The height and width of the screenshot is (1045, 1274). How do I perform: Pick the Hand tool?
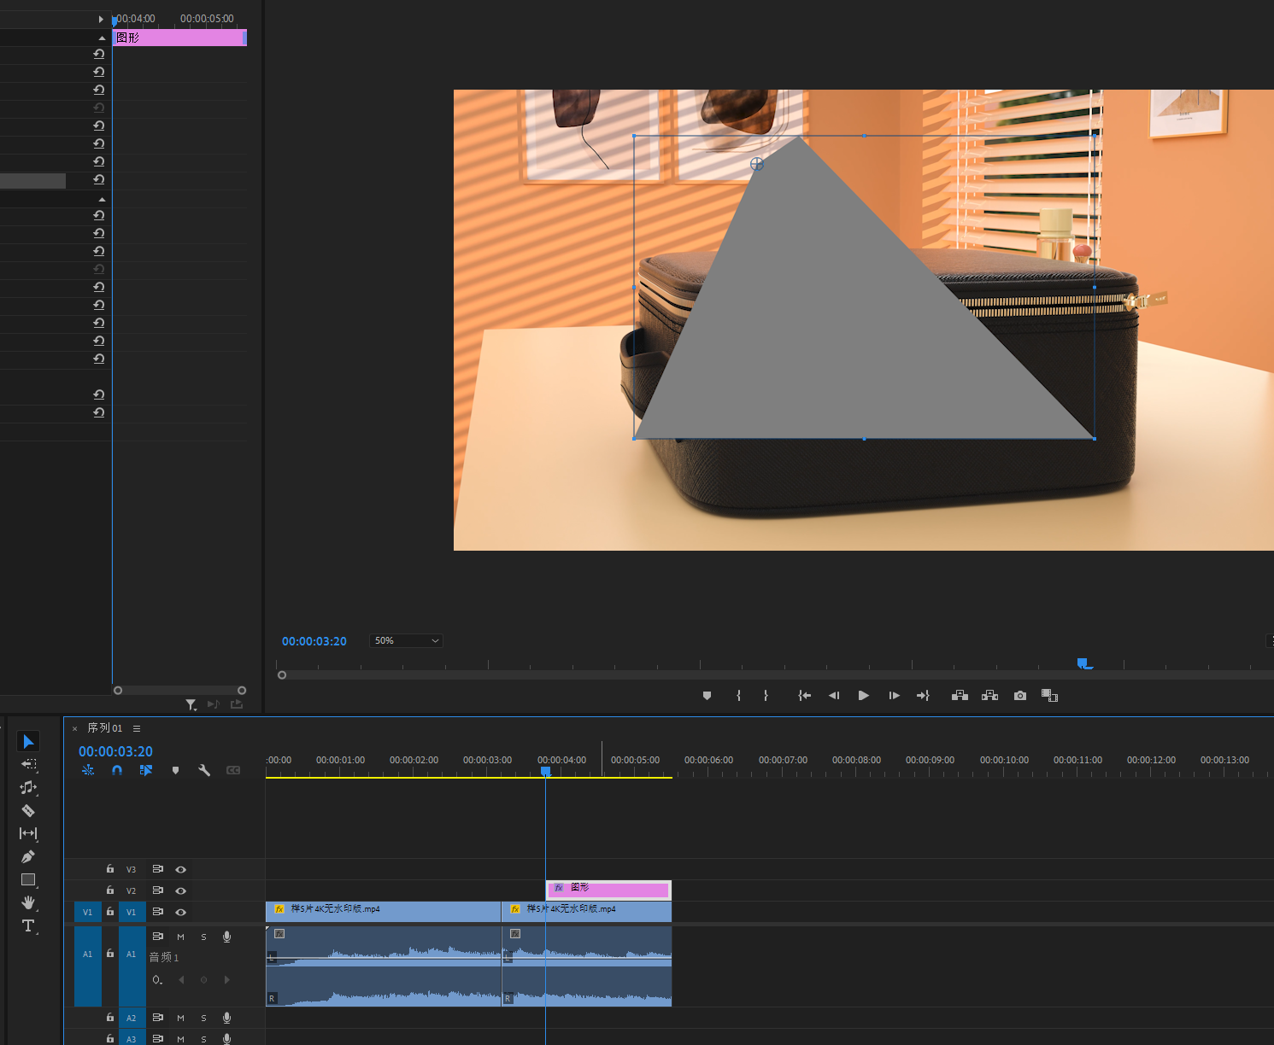click(28, 902)
